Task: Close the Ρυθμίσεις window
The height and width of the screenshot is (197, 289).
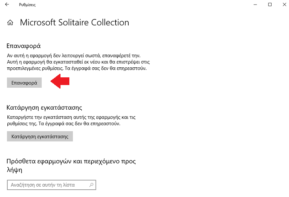Action: pyautogui.click(x=284, y=4)
